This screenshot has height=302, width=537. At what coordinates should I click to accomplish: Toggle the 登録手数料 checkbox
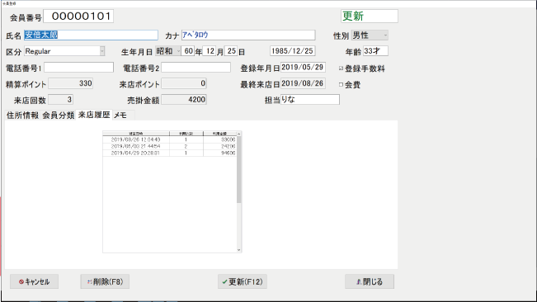pos(342,68)
